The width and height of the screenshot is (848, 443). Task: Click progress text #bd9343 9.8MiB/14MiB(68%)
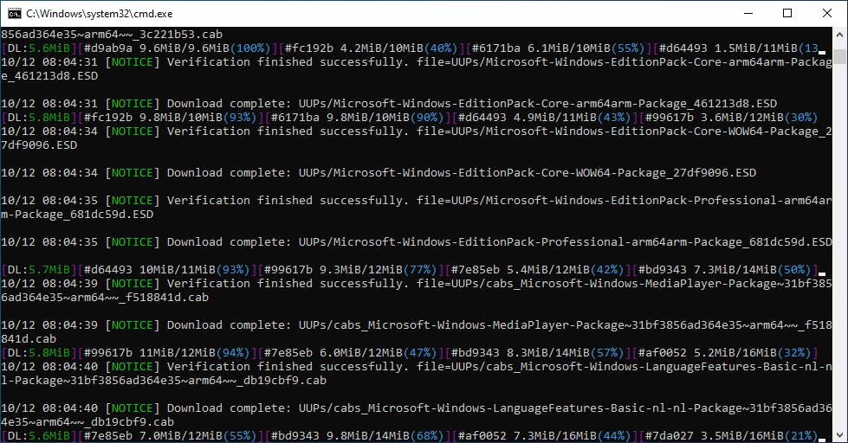tap(357, 435)
